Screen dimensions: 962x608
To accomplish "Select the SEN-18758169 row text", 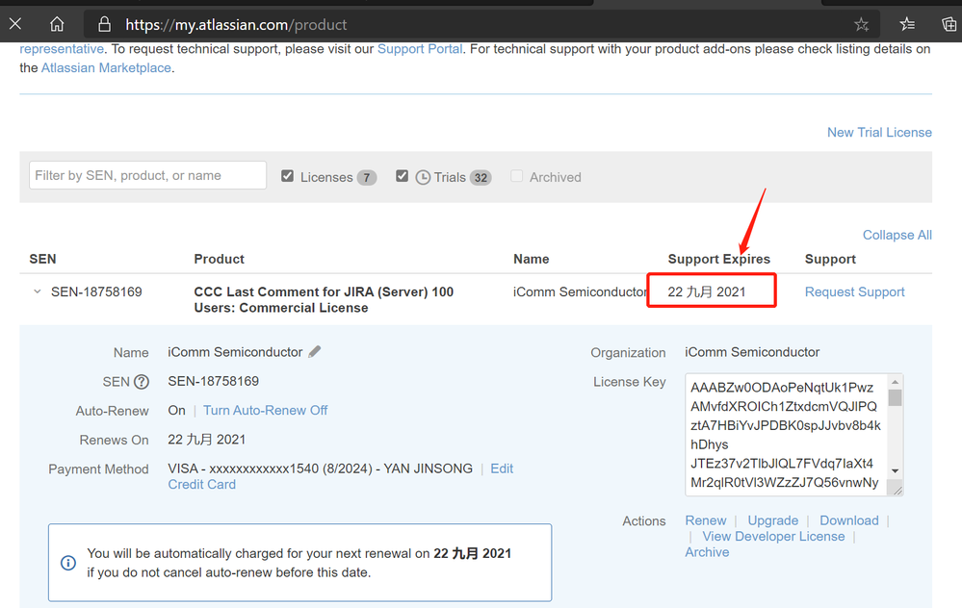I will coord(96,291).
